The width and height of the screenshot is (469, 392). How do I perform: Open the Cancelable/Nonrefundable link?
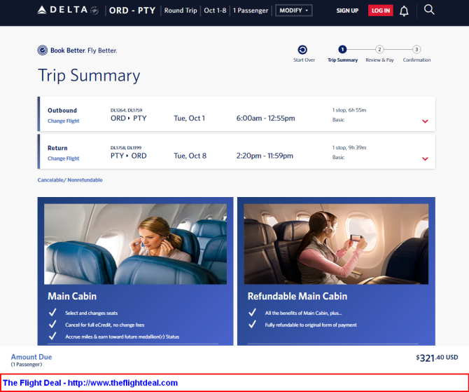click(x=70, y=180)
